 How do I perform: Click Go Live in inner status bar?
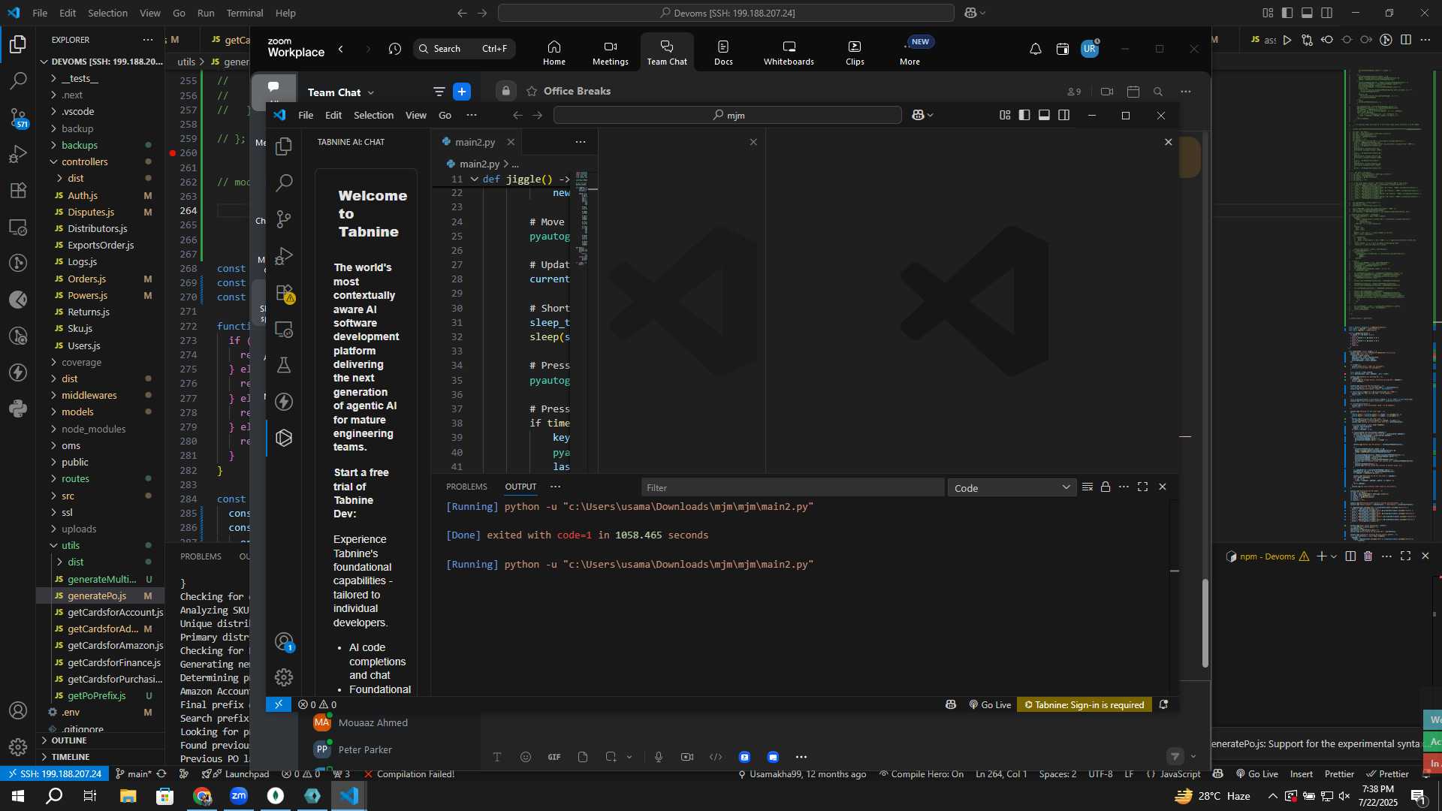tap(990, 705)
